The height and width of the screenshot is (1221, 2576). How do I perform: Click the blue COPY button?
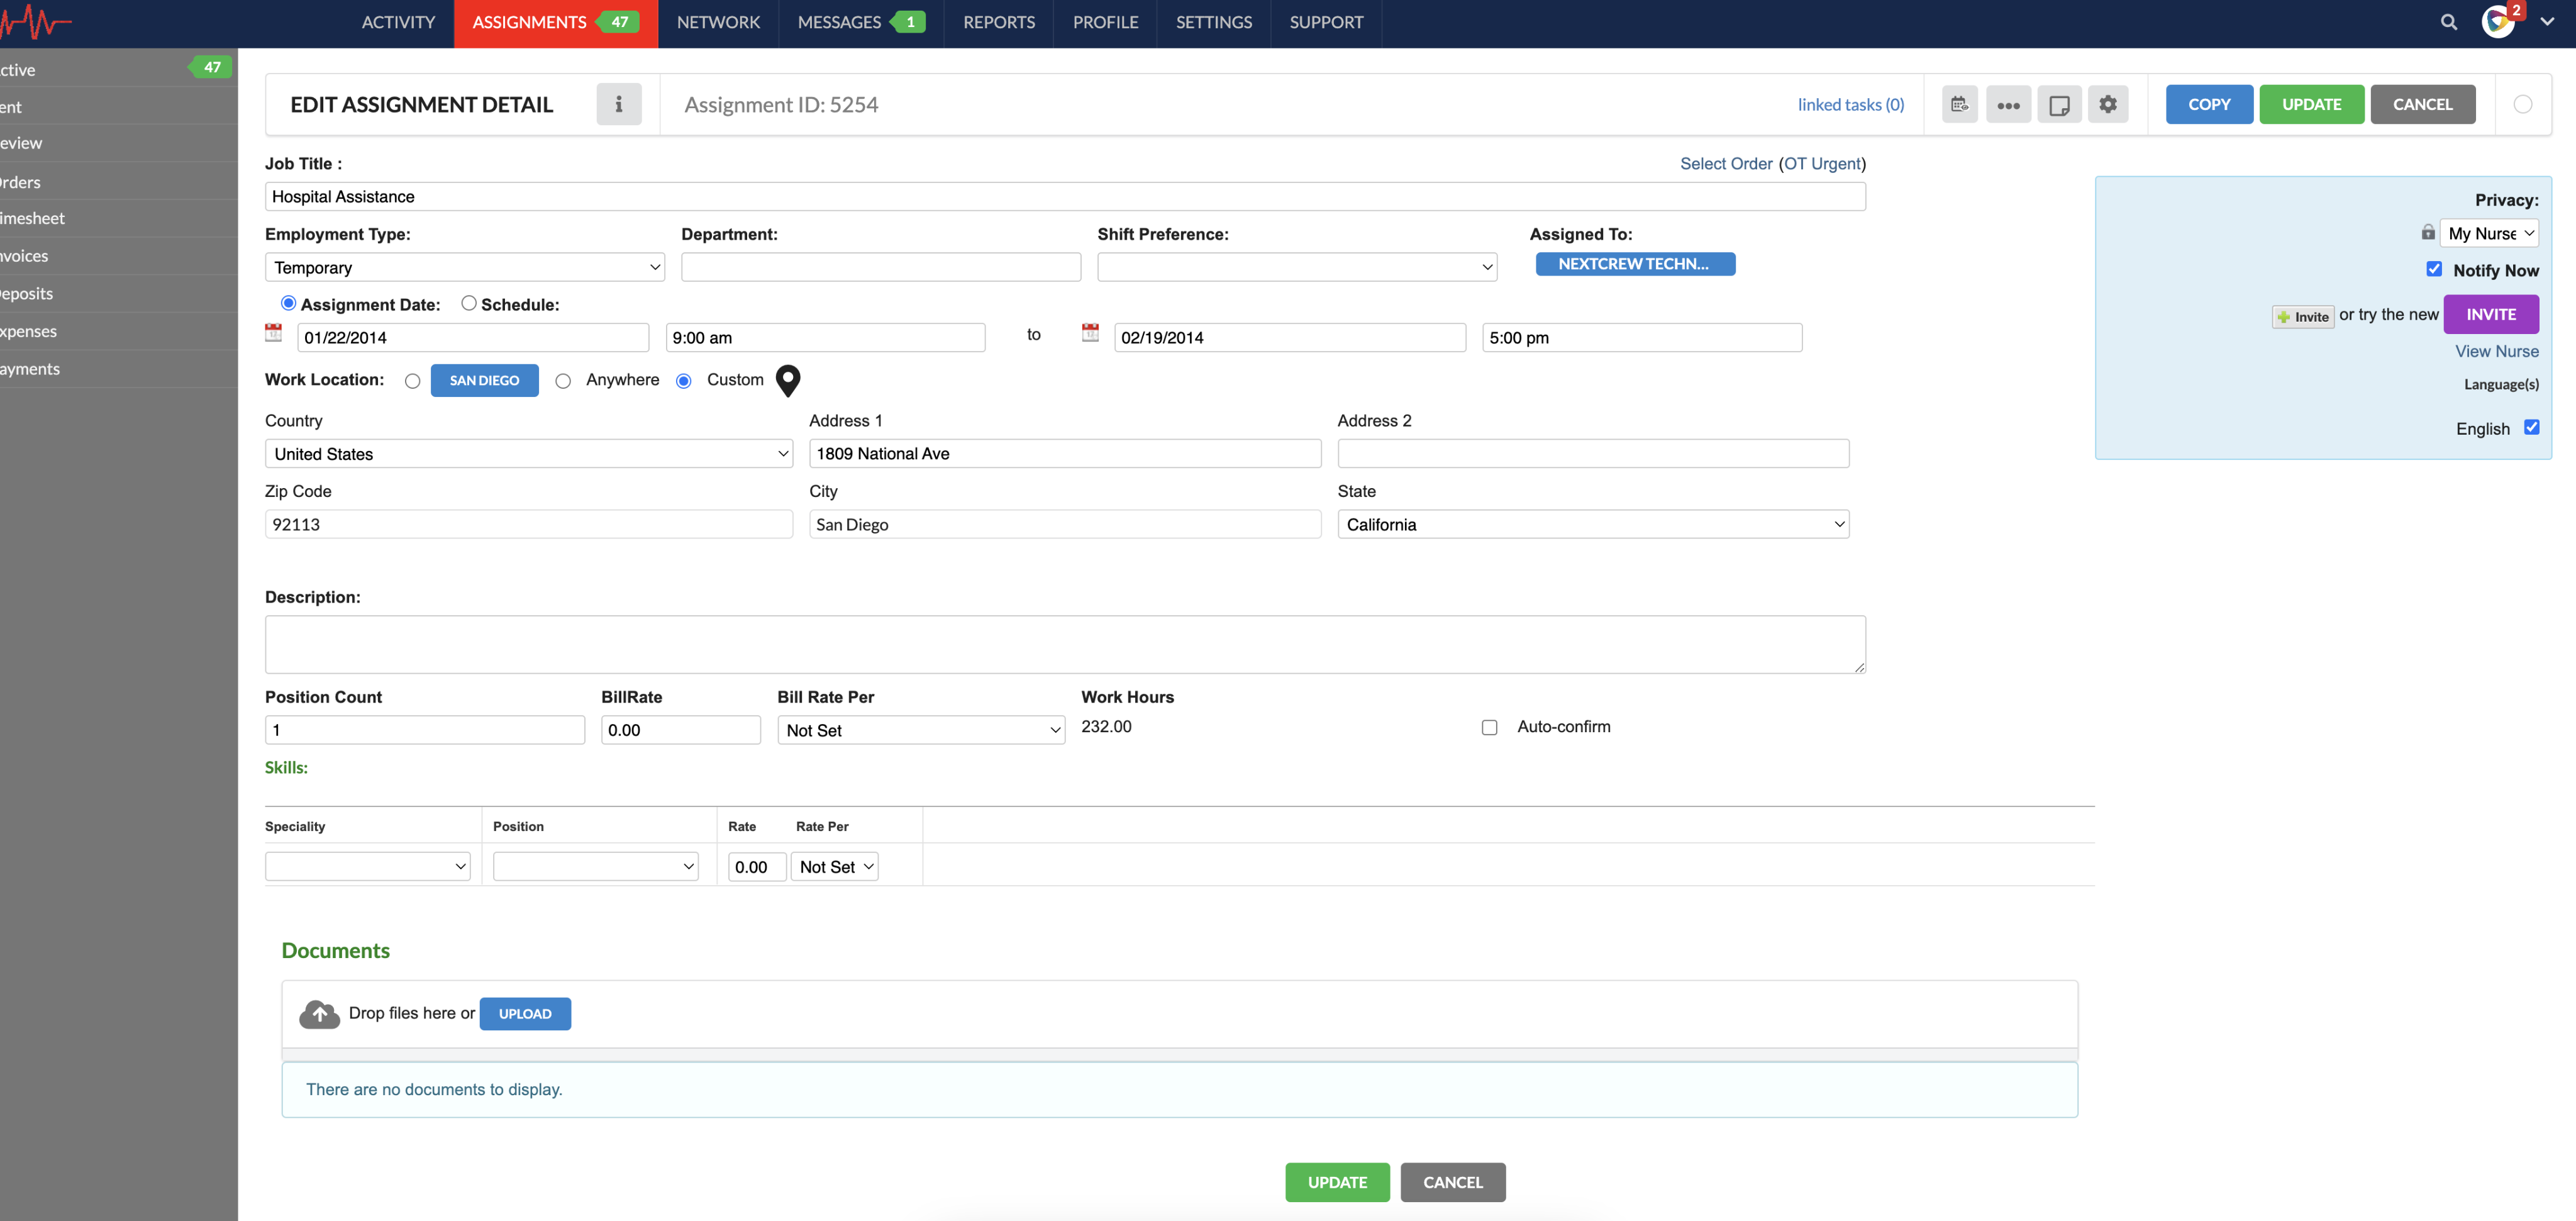point(2208,104)
